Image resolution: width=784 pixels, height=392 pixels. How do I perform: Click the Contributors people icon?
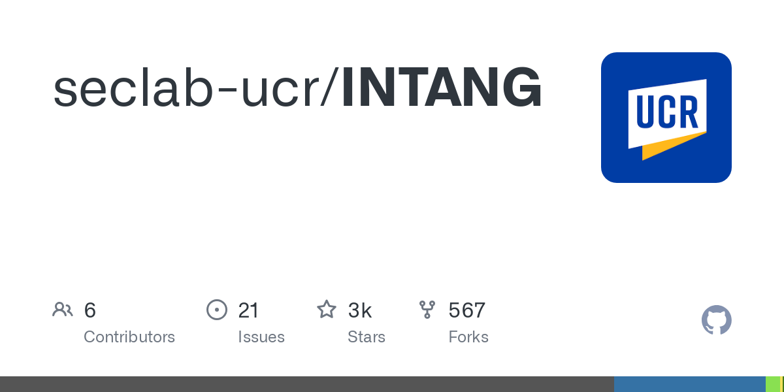coord(63,310)
